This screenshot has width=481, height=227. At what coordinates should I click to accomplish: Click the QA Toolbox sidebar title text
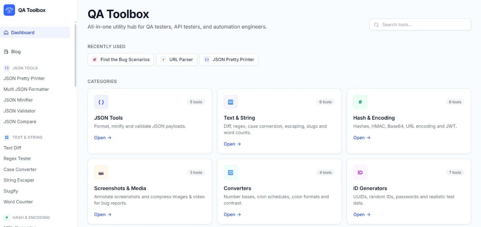tap(32, 10)
